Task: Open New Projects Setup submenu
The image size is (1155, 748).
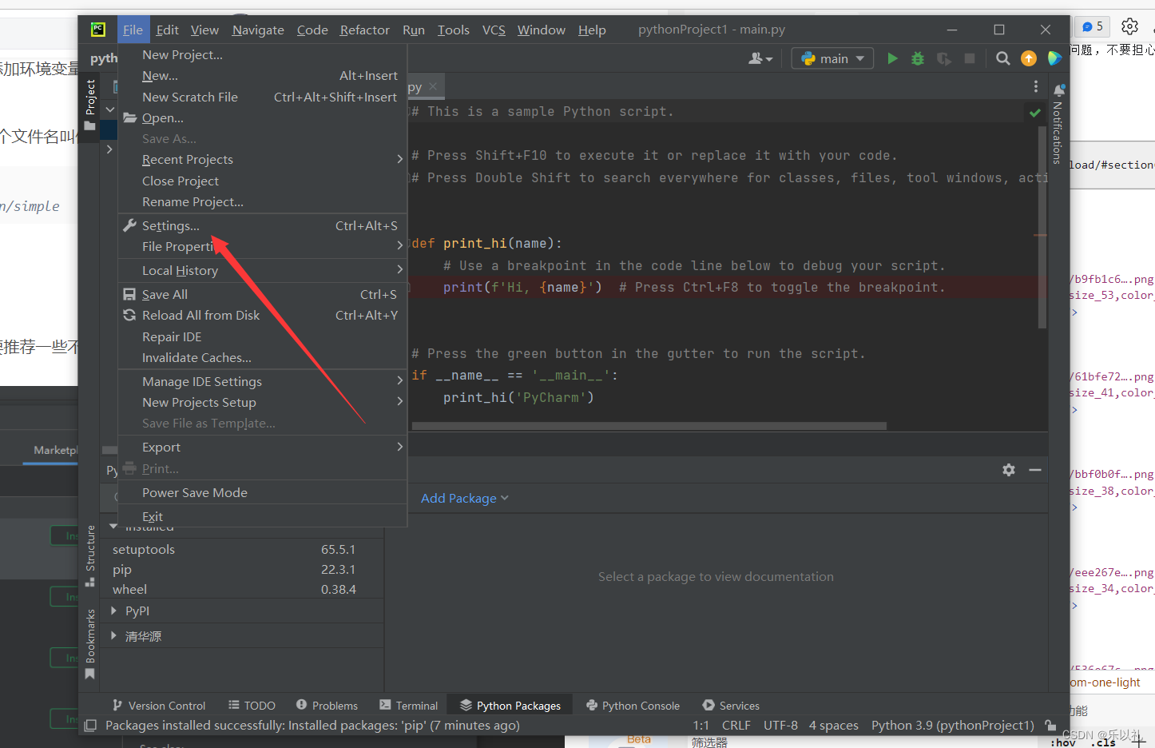Action: pyautogui.click(x=263, y=402)
